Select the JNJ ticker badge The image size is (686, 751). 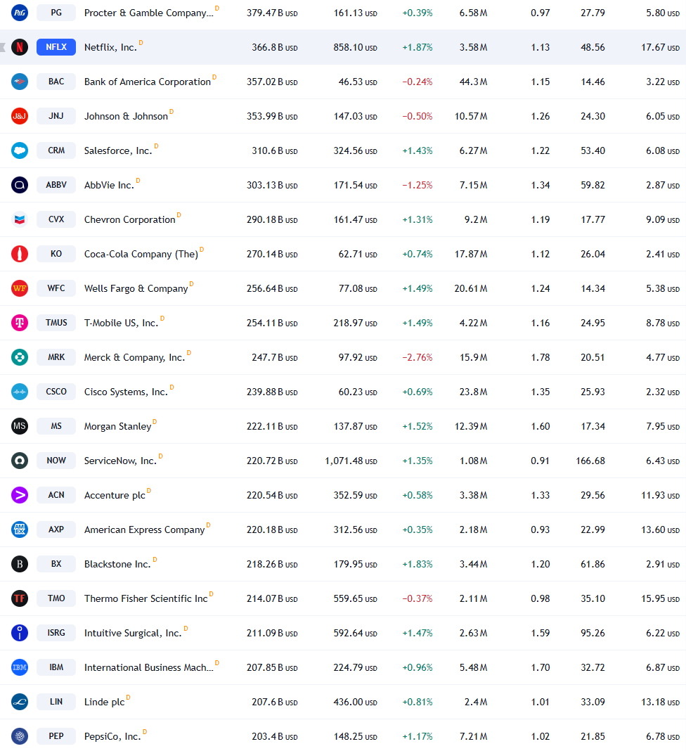point(56,116)
